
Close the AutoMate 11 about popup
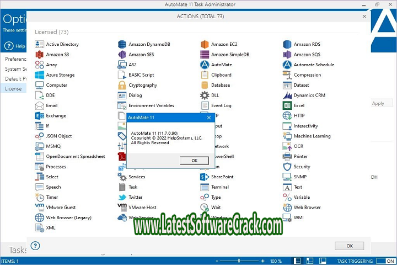click(x=209, y=118)
